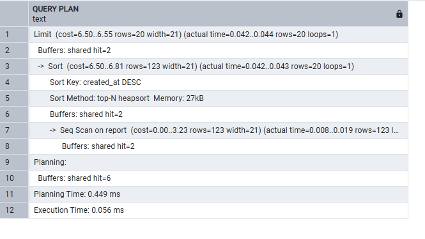Select row number 10
The image size is (425, 239).
click(x=14, y=178)
